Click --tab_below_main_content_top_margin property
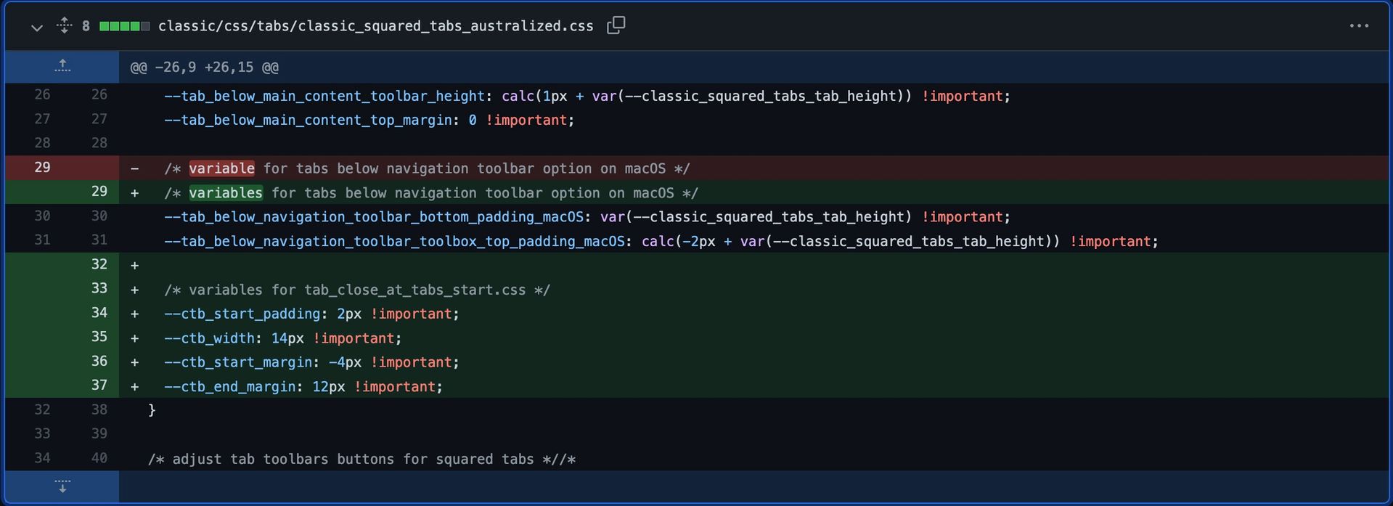The width and height of the screenshot is (1393, 506). coord(308,120)
